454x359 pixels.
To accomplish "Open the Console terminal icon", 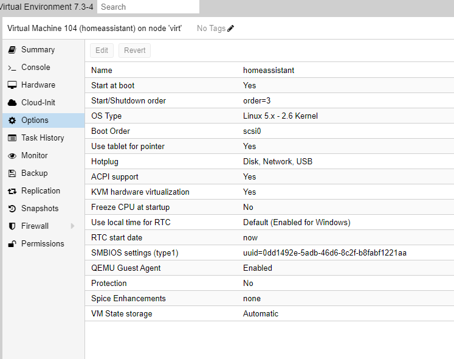I will tap(12, 68).
